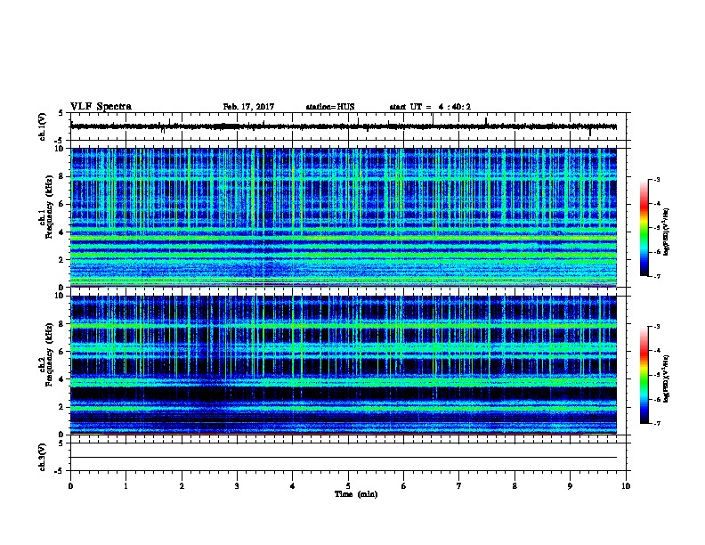Image resolution: width=705 pixels, height=545 pixels.
Task: Click the ch.1 spectrogram color scale bar
Action: pyautogui.click(x=644, y=228)
